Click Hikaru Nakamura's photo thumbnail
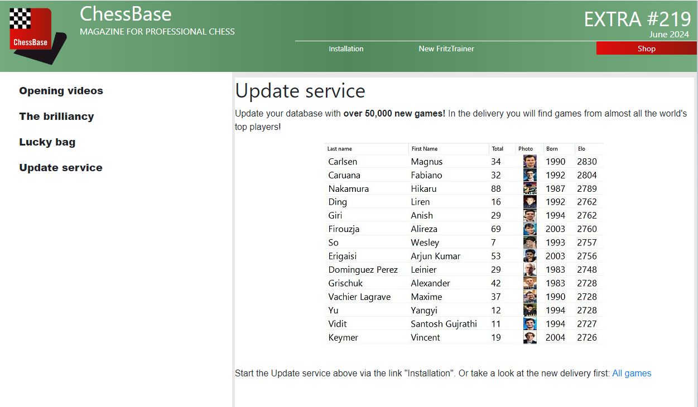698x407 pixels. pos(529,188)
